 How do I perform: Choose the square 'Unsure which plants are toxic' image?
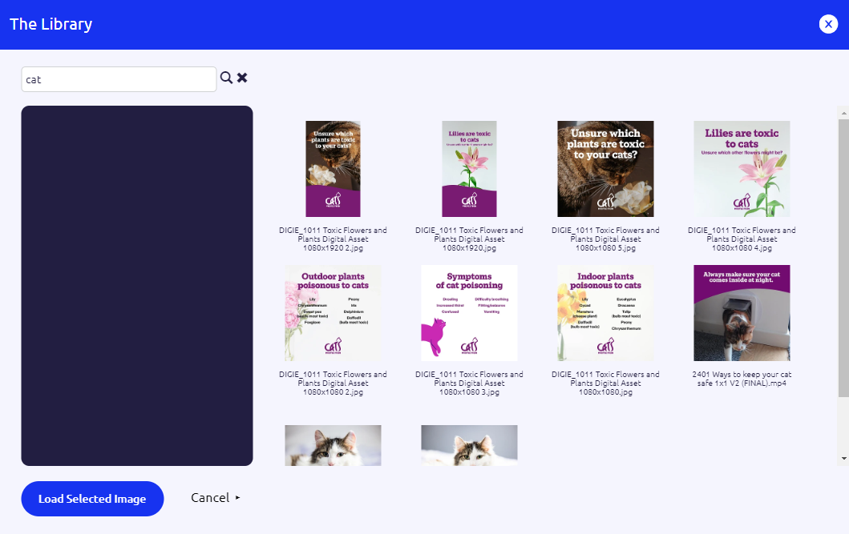click(605, 169)
